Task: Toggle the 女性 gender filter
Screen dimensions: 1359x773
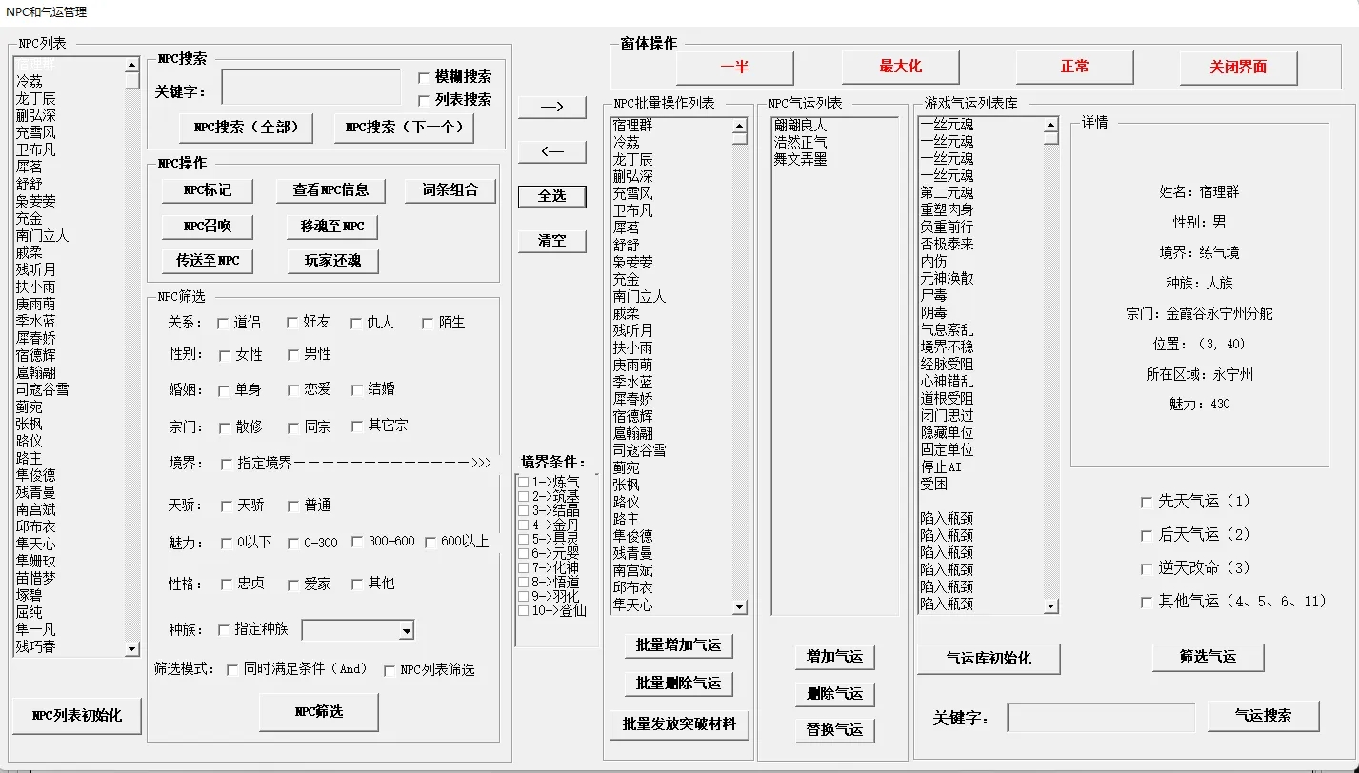Action: tap(226, 355)
